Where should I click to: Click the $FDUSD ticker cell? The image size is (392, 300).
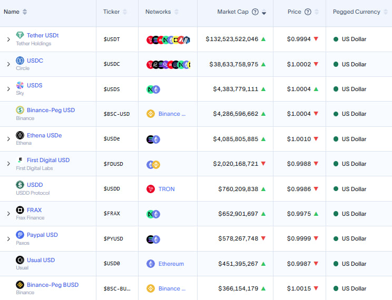113,164
